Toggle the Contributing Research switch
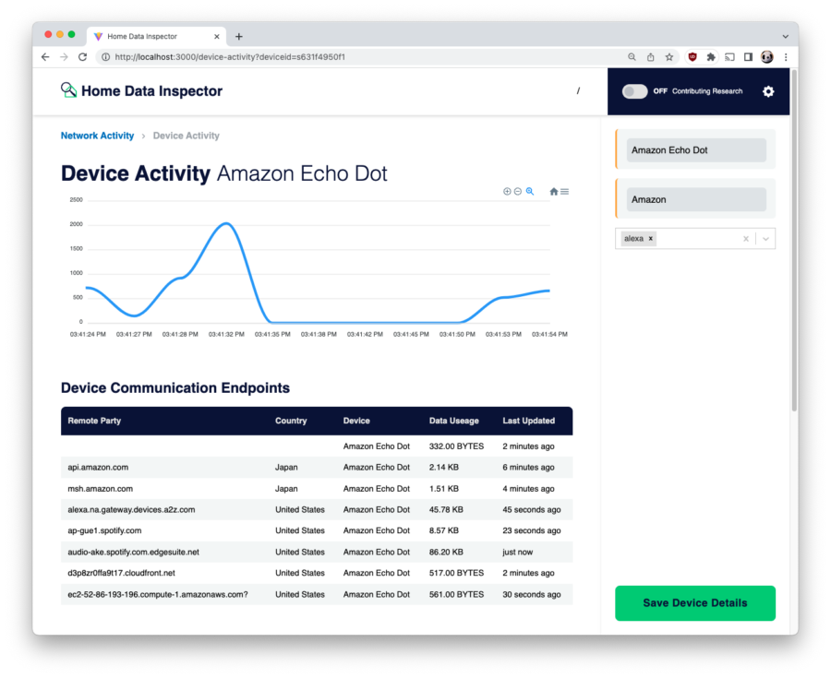Screen dimensions: 831x678 tap(634, 91)
